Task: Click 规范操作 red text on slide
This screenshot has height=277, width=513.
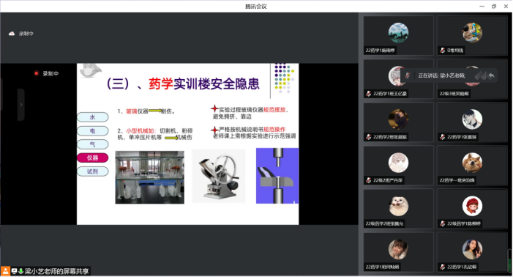Action: point(274,130)
